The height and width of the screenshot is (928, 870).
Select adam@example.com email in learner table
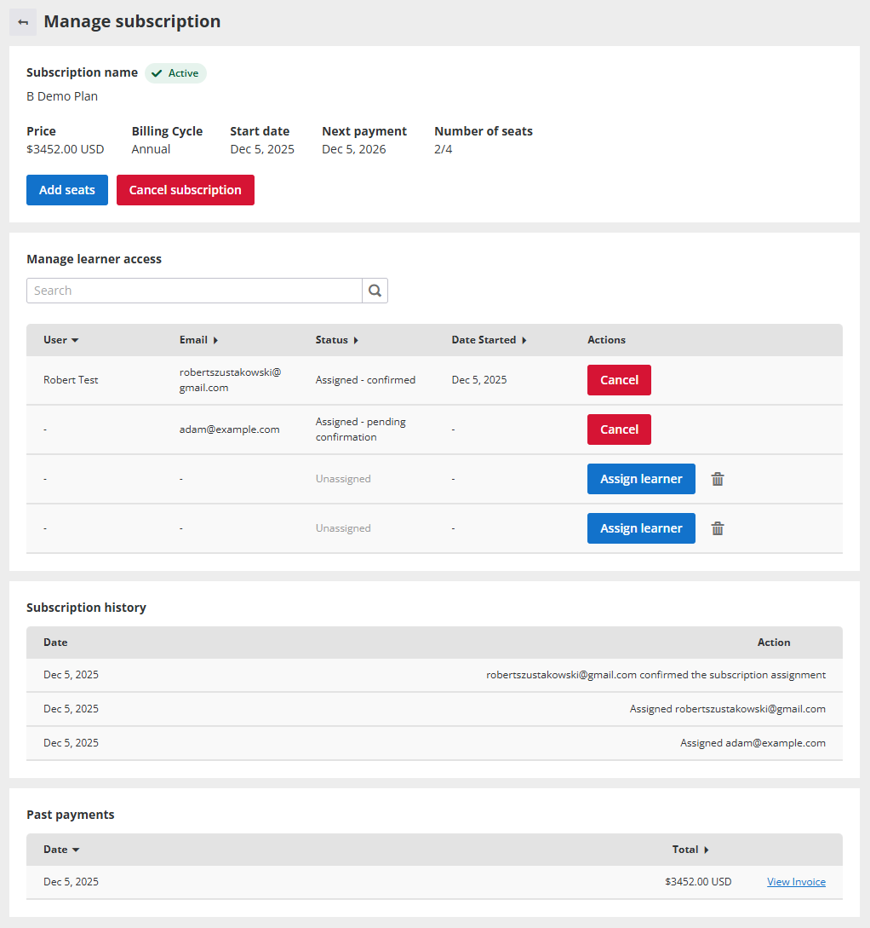229,429
